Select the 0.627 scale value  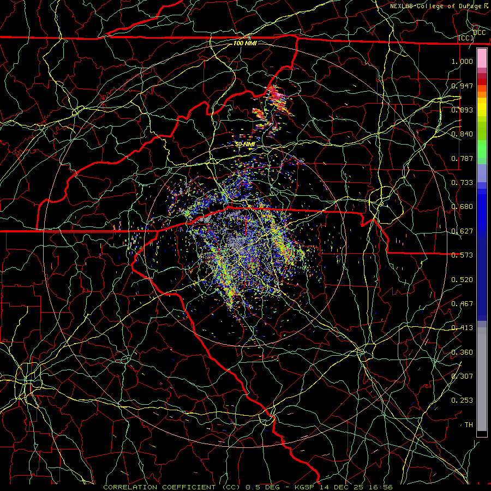(462, 231)
